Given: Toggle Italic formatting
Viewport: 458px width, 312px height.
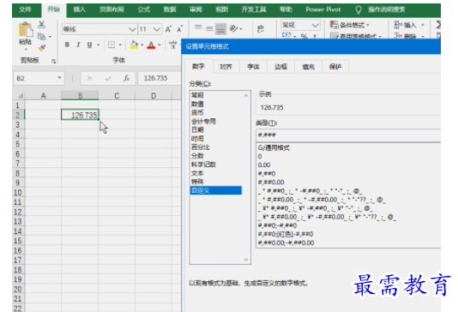Looking at the screenshot, I should [78, 45].
